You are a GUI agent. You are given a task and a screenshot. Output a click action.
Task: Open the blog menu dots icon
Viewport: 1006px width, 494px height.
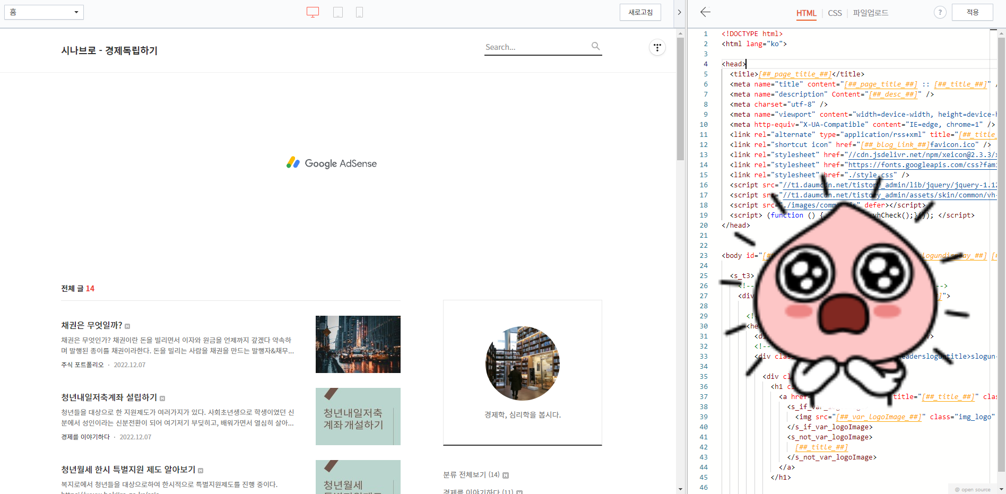pyautogui.click(x=657, y=48)
